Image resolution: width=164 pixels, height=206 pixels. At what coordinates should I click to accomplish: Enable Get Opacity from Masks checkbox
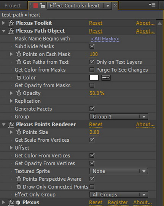pos(92,85)
